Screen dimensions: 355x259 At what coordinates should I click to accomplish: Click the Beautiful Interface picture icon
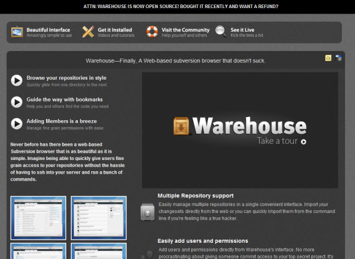17,32
